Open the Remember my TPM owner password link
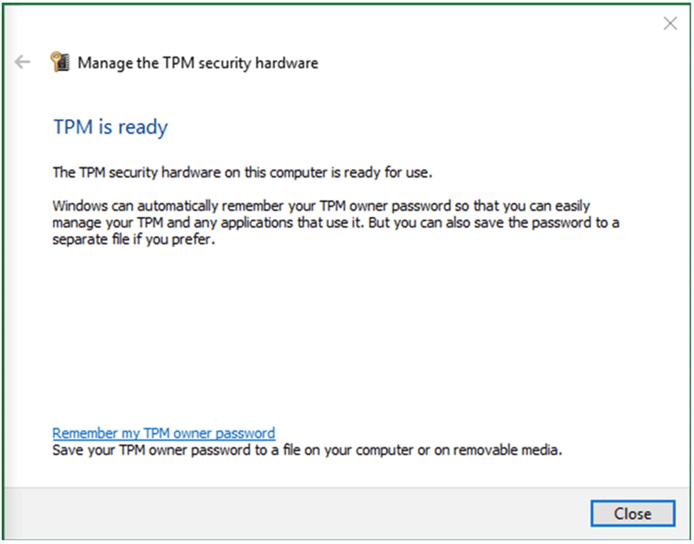This screenshot has height=544, width=694. click(163, 433)
